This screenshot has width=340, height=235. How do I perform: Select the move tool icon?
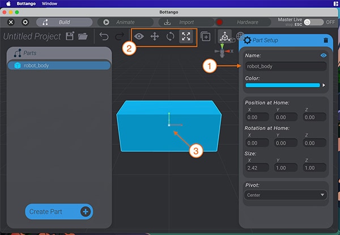click(x=154, y=36)
